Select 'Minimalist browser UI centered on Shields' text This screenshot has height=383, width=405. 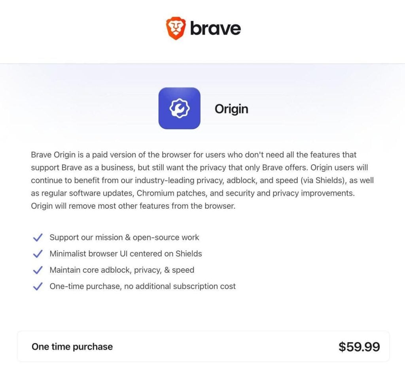[126, 254]
